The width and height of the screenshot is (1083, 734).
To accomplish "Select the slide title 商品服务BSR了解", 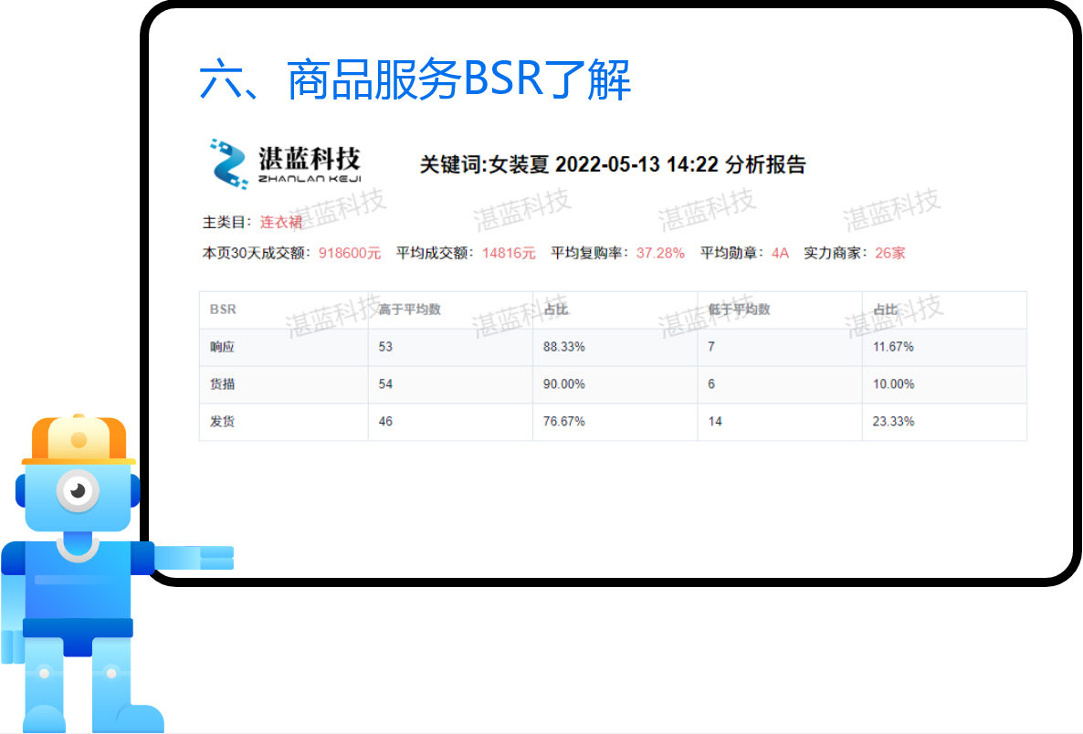I will [415, 80].
